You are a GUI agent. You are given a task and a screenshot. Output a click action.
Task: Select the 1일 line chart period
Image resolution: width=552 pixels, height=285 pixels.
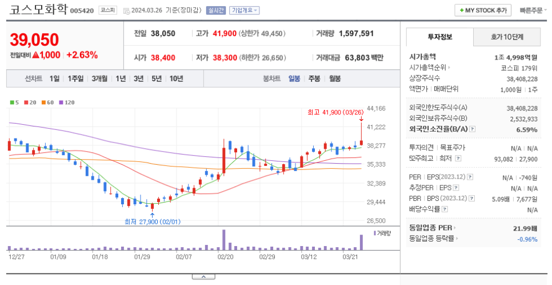(54, 78)
